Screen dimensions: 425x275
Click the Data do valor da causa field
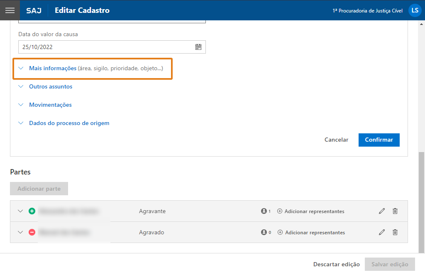coord(106,47)
